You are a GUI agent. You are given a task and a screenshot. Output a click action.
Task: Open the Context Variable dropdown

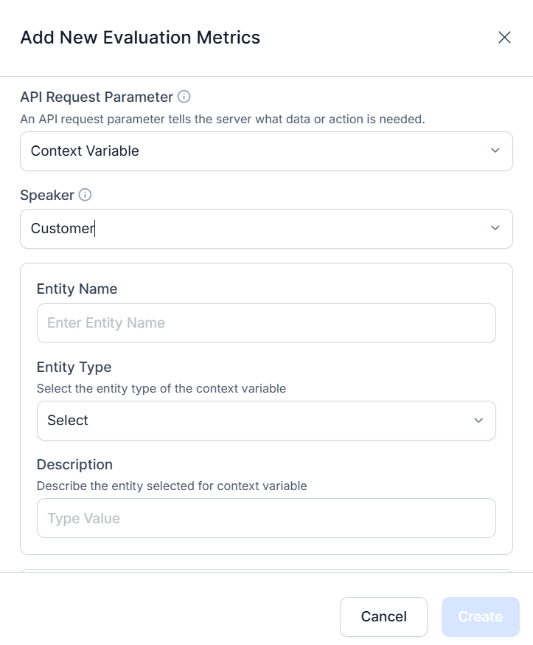pyautogui.click(x=266, y=151)
